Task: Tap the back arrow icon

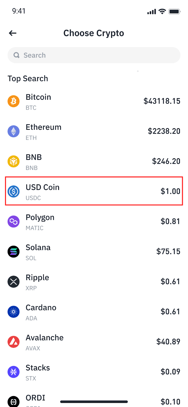Action: tap(13, 33)
